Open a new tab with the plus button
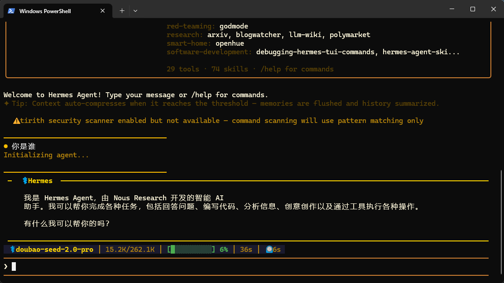Screen dimensions: 504x283 (x=122, y=11)
